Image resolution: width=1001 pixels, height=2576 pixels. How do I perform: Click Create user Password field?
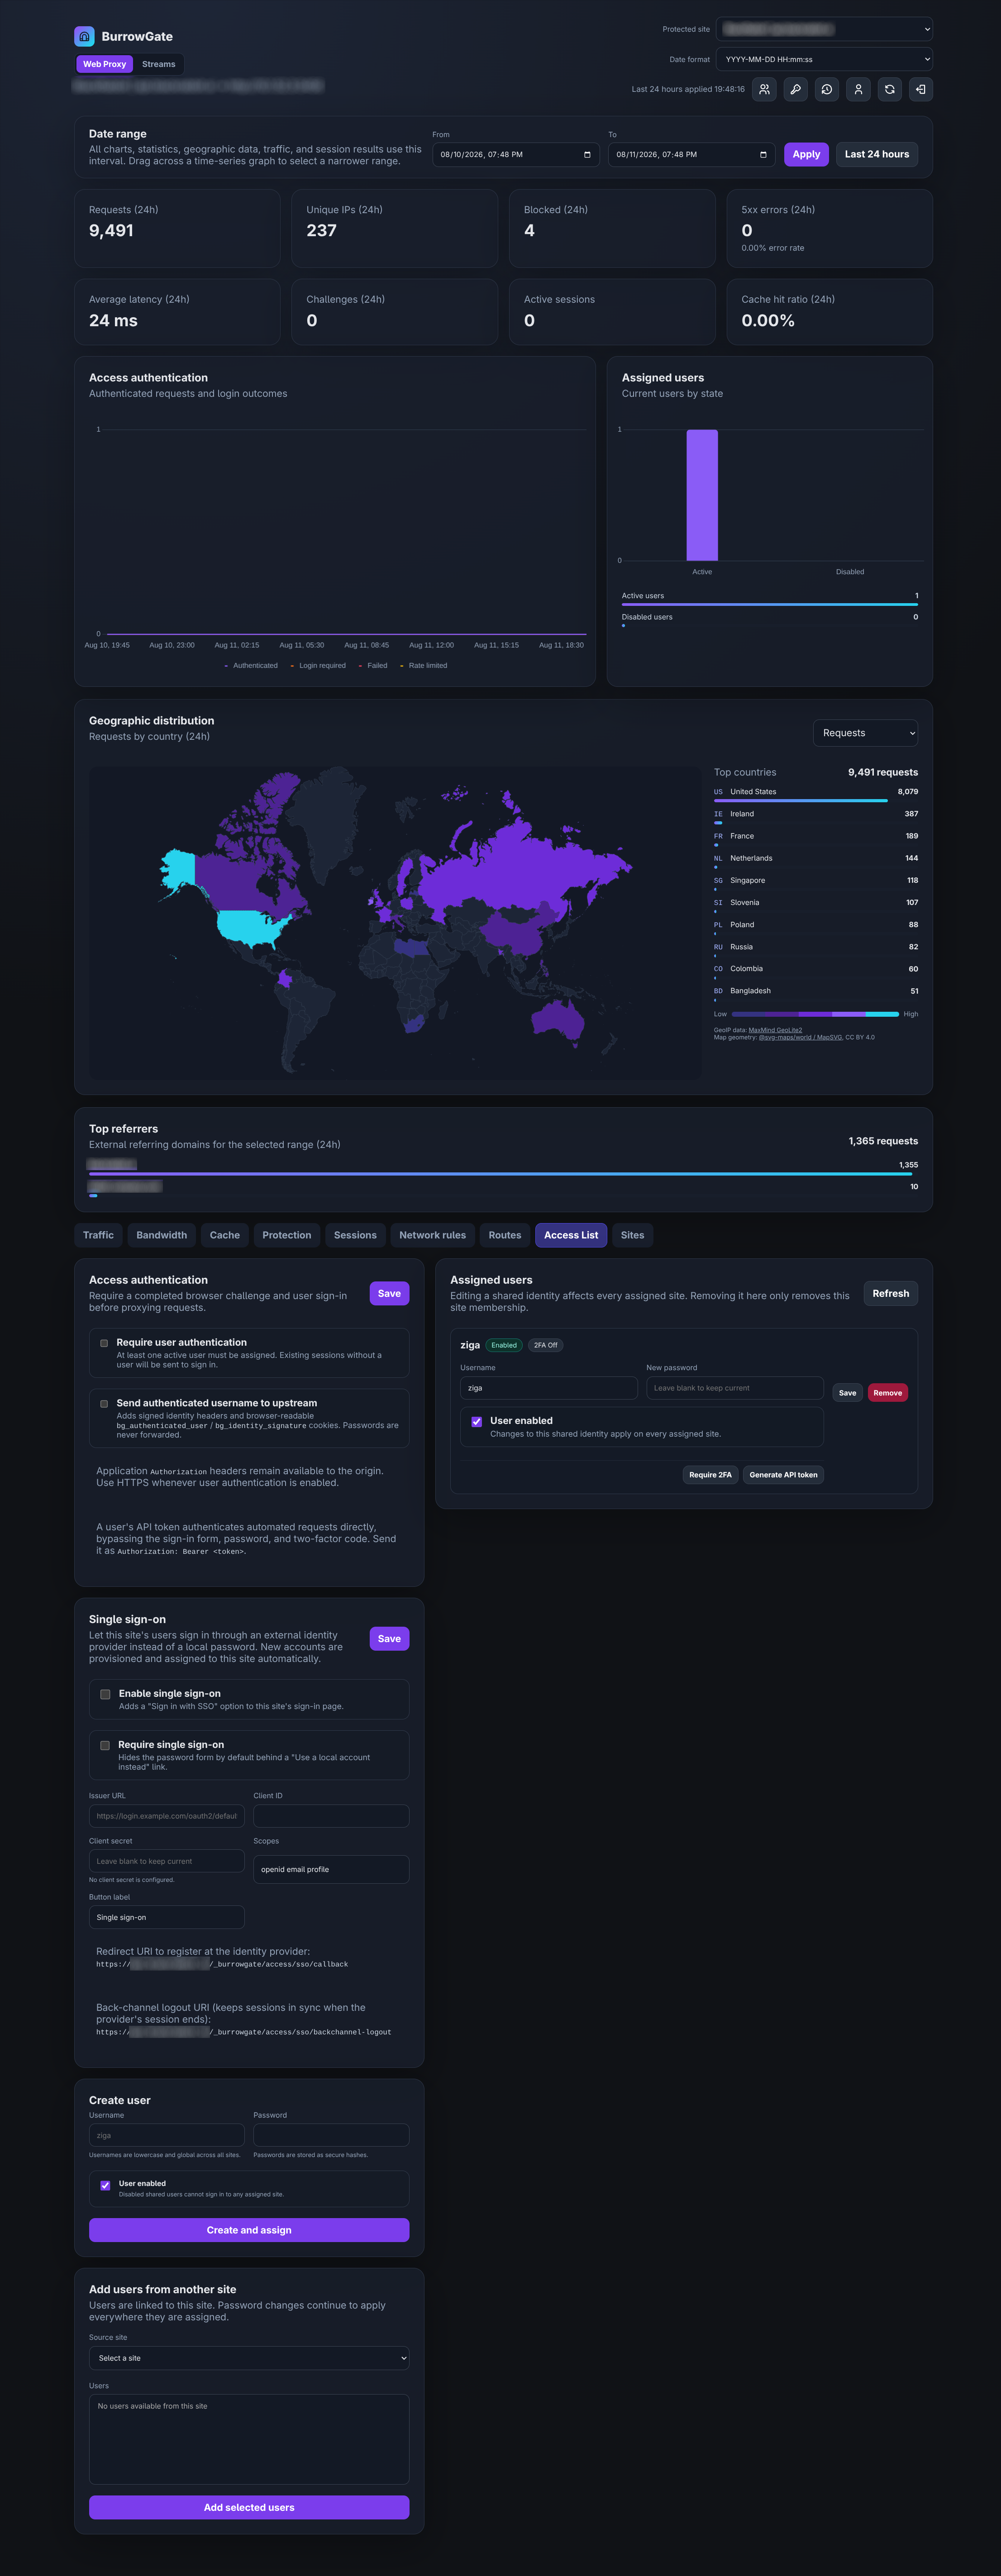pyautogui.click(x=331, y=2135)
